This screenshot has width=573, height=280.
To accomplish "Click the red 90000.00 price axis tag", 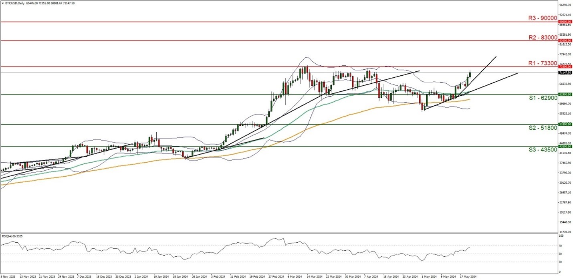I will tap(565, 22).
